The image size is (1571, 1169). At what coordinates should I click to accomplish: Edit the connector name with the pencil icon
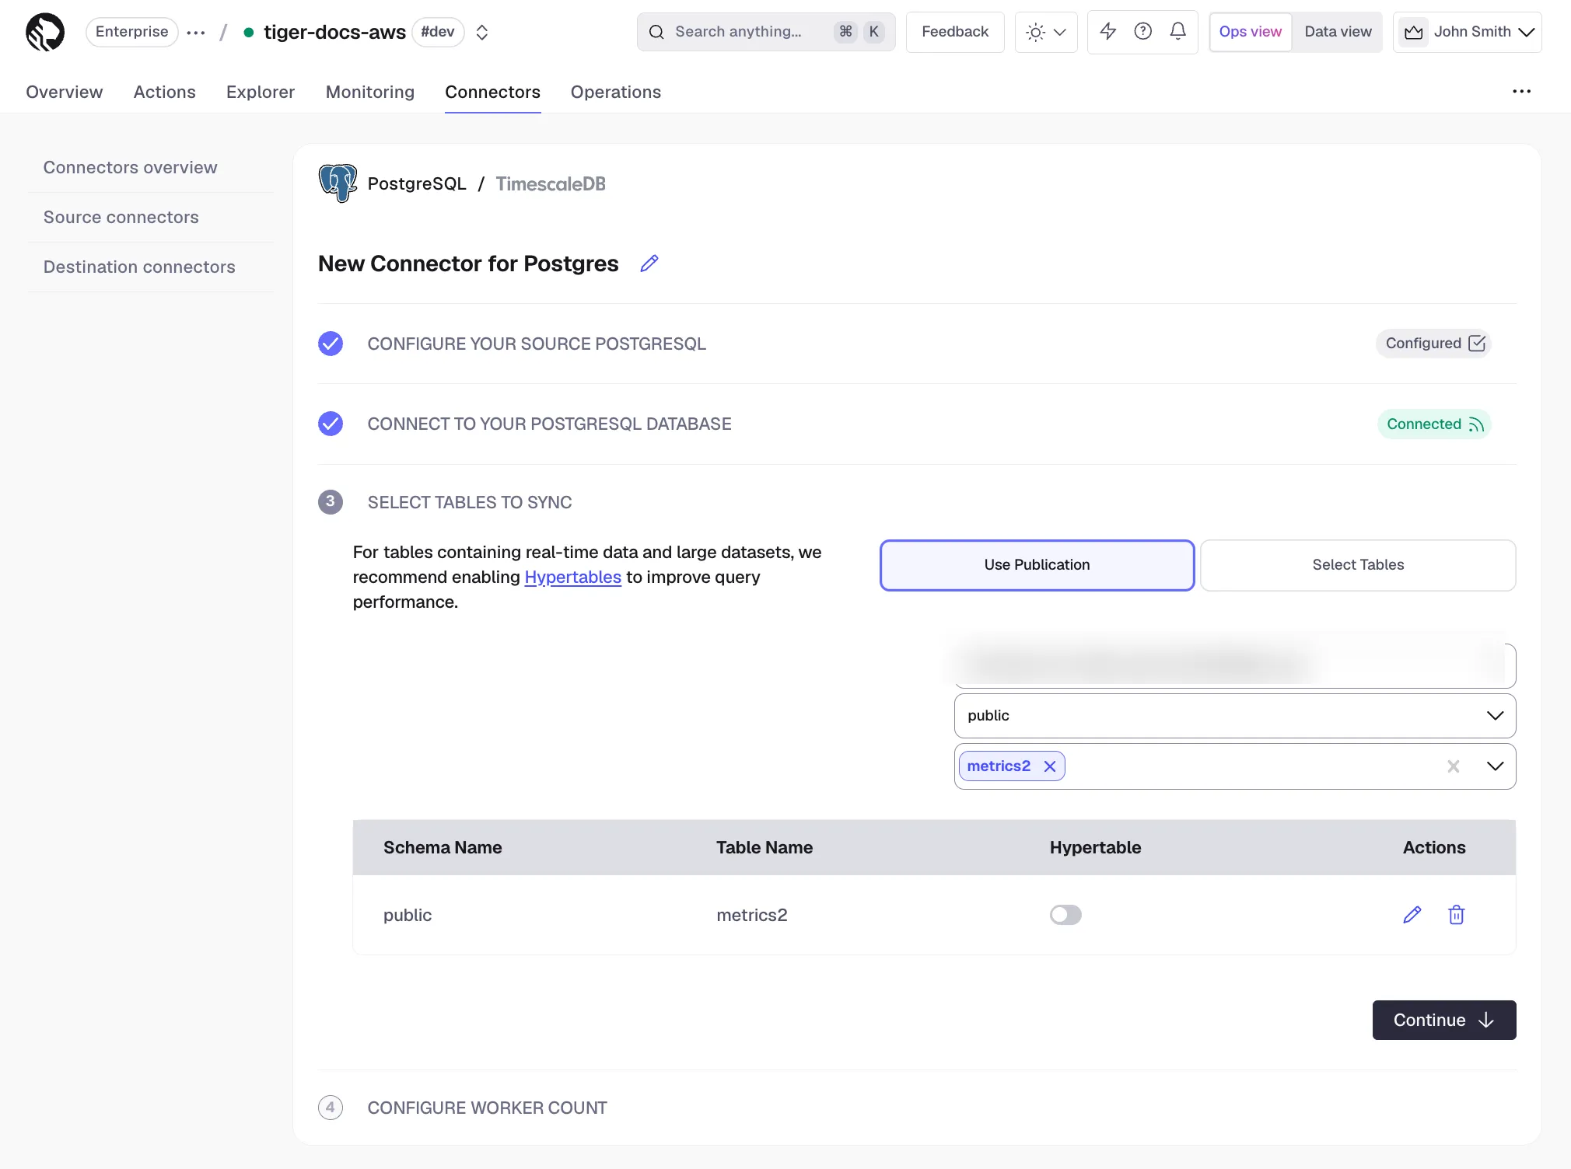click(649, 263)
